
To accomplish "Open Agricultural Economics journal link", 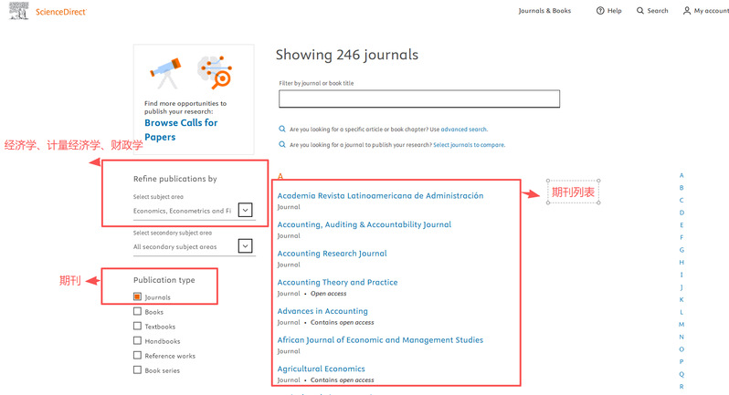I will 321,369.
